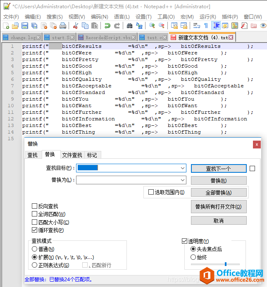Click the Open file toolbar icon

tap(15, 26)
